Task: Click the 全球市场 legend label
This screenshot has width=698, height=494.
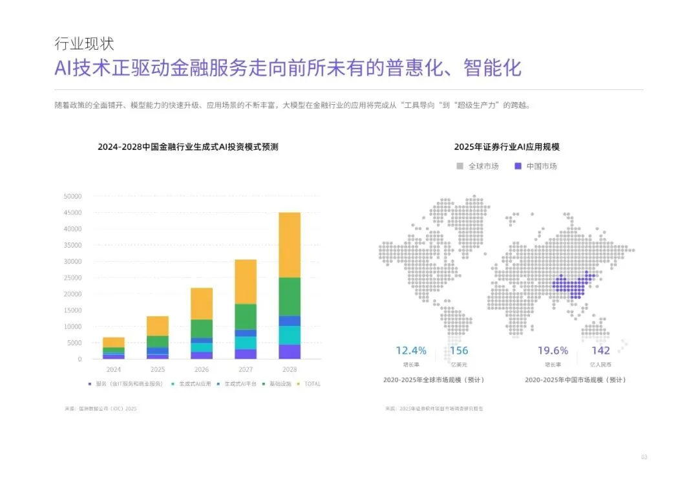Action: (483, 166)
